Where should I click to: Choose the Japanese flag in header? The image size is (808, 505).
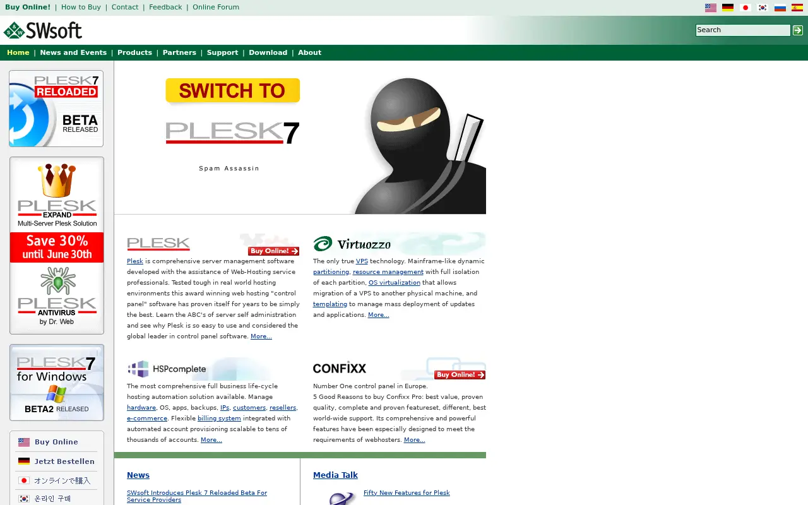[746, 8]
